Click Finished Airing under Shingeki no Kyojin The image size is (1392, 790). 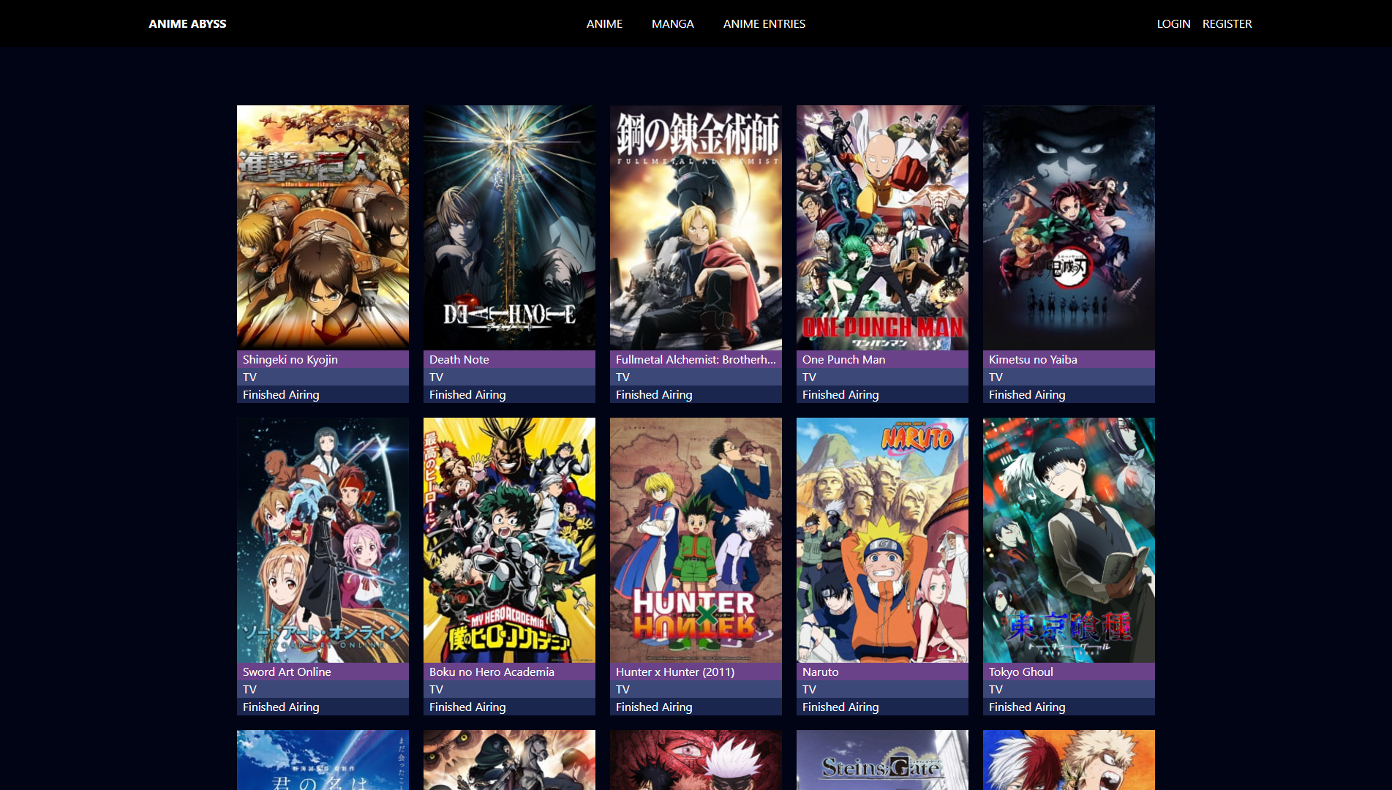click(x=281, y=394)
